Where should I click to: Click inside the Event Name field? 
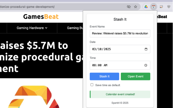pos(120,33)
